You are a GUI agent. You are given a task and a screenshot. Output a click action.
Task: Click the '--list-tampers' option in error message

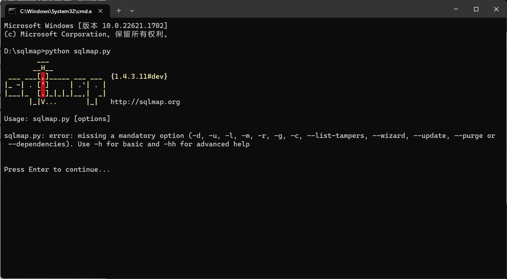[x=336, y=136]
